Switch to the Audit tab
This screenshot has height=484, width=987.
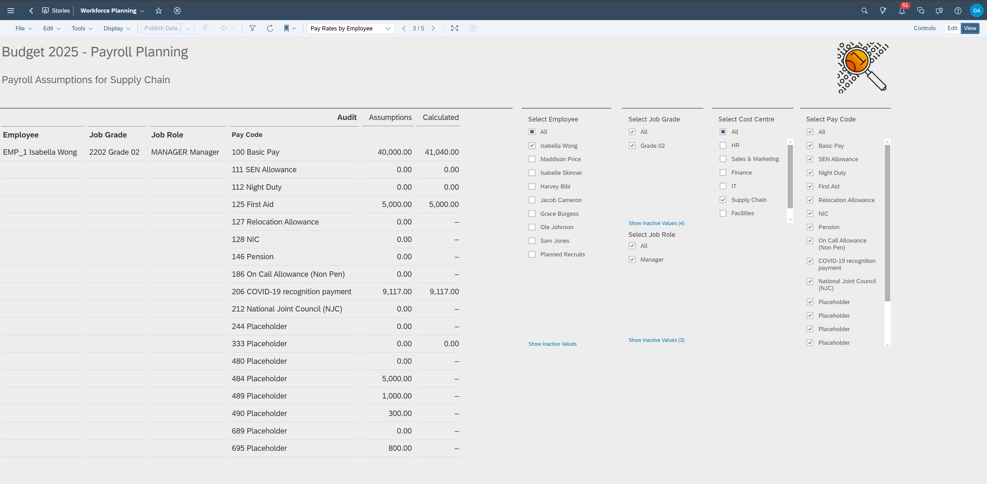[347, 117]
